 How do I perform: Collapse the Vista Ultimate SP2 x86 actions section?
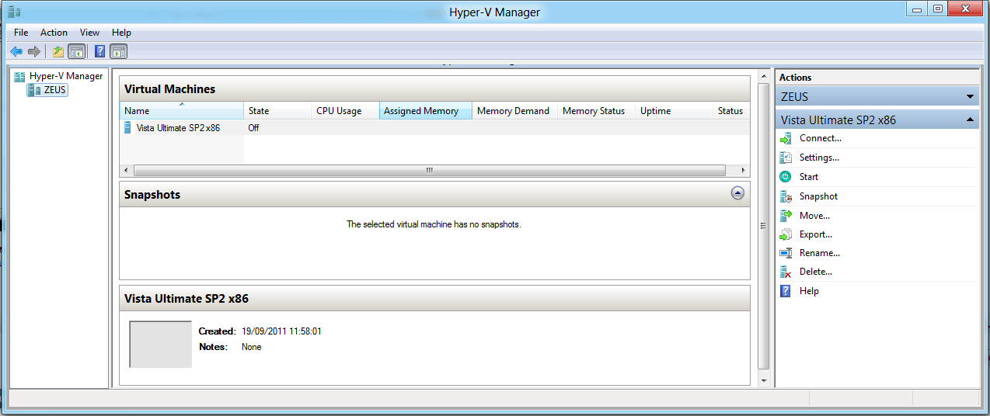[970, 120]
